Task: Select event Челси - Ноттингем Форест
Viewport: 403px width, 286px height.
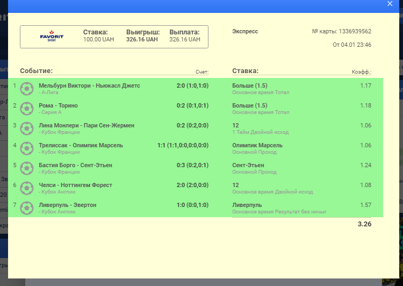Action: pyautogui.click(x=75, y=185)
